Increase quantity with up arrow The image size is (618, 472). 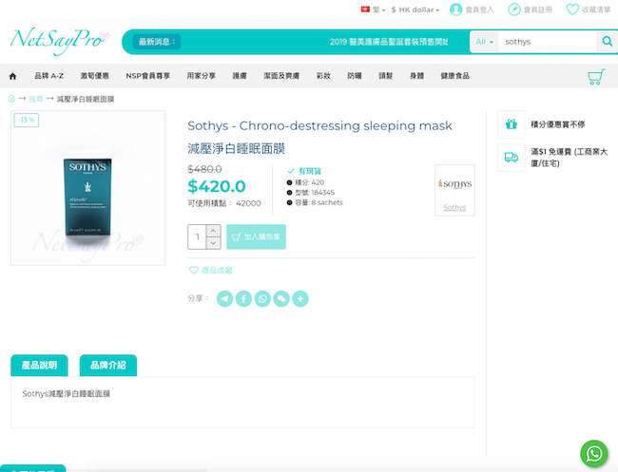[x=213, y=231]
